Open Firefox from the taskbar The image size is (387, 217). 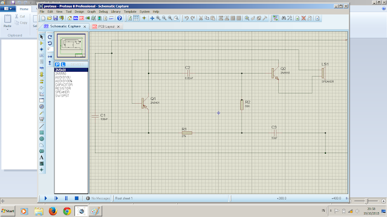click(x=53, y=211)
